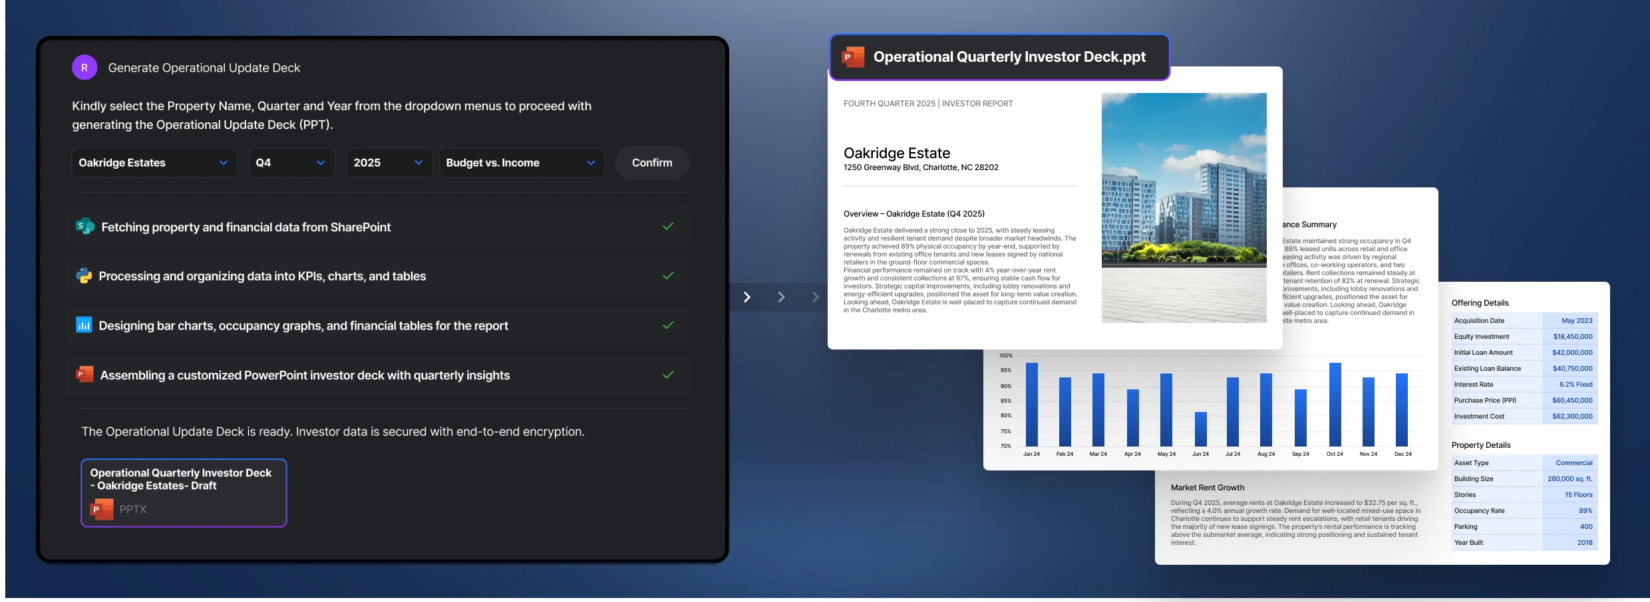Click the PowerPoint icon in assembling step

point(84,374)
